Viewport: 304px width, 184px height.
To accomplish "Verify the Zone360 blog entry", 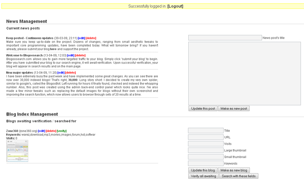I will [x=62, y=131].
